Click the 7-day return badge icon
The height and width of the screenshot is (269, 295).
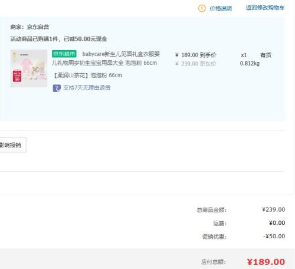pos(57,88)
